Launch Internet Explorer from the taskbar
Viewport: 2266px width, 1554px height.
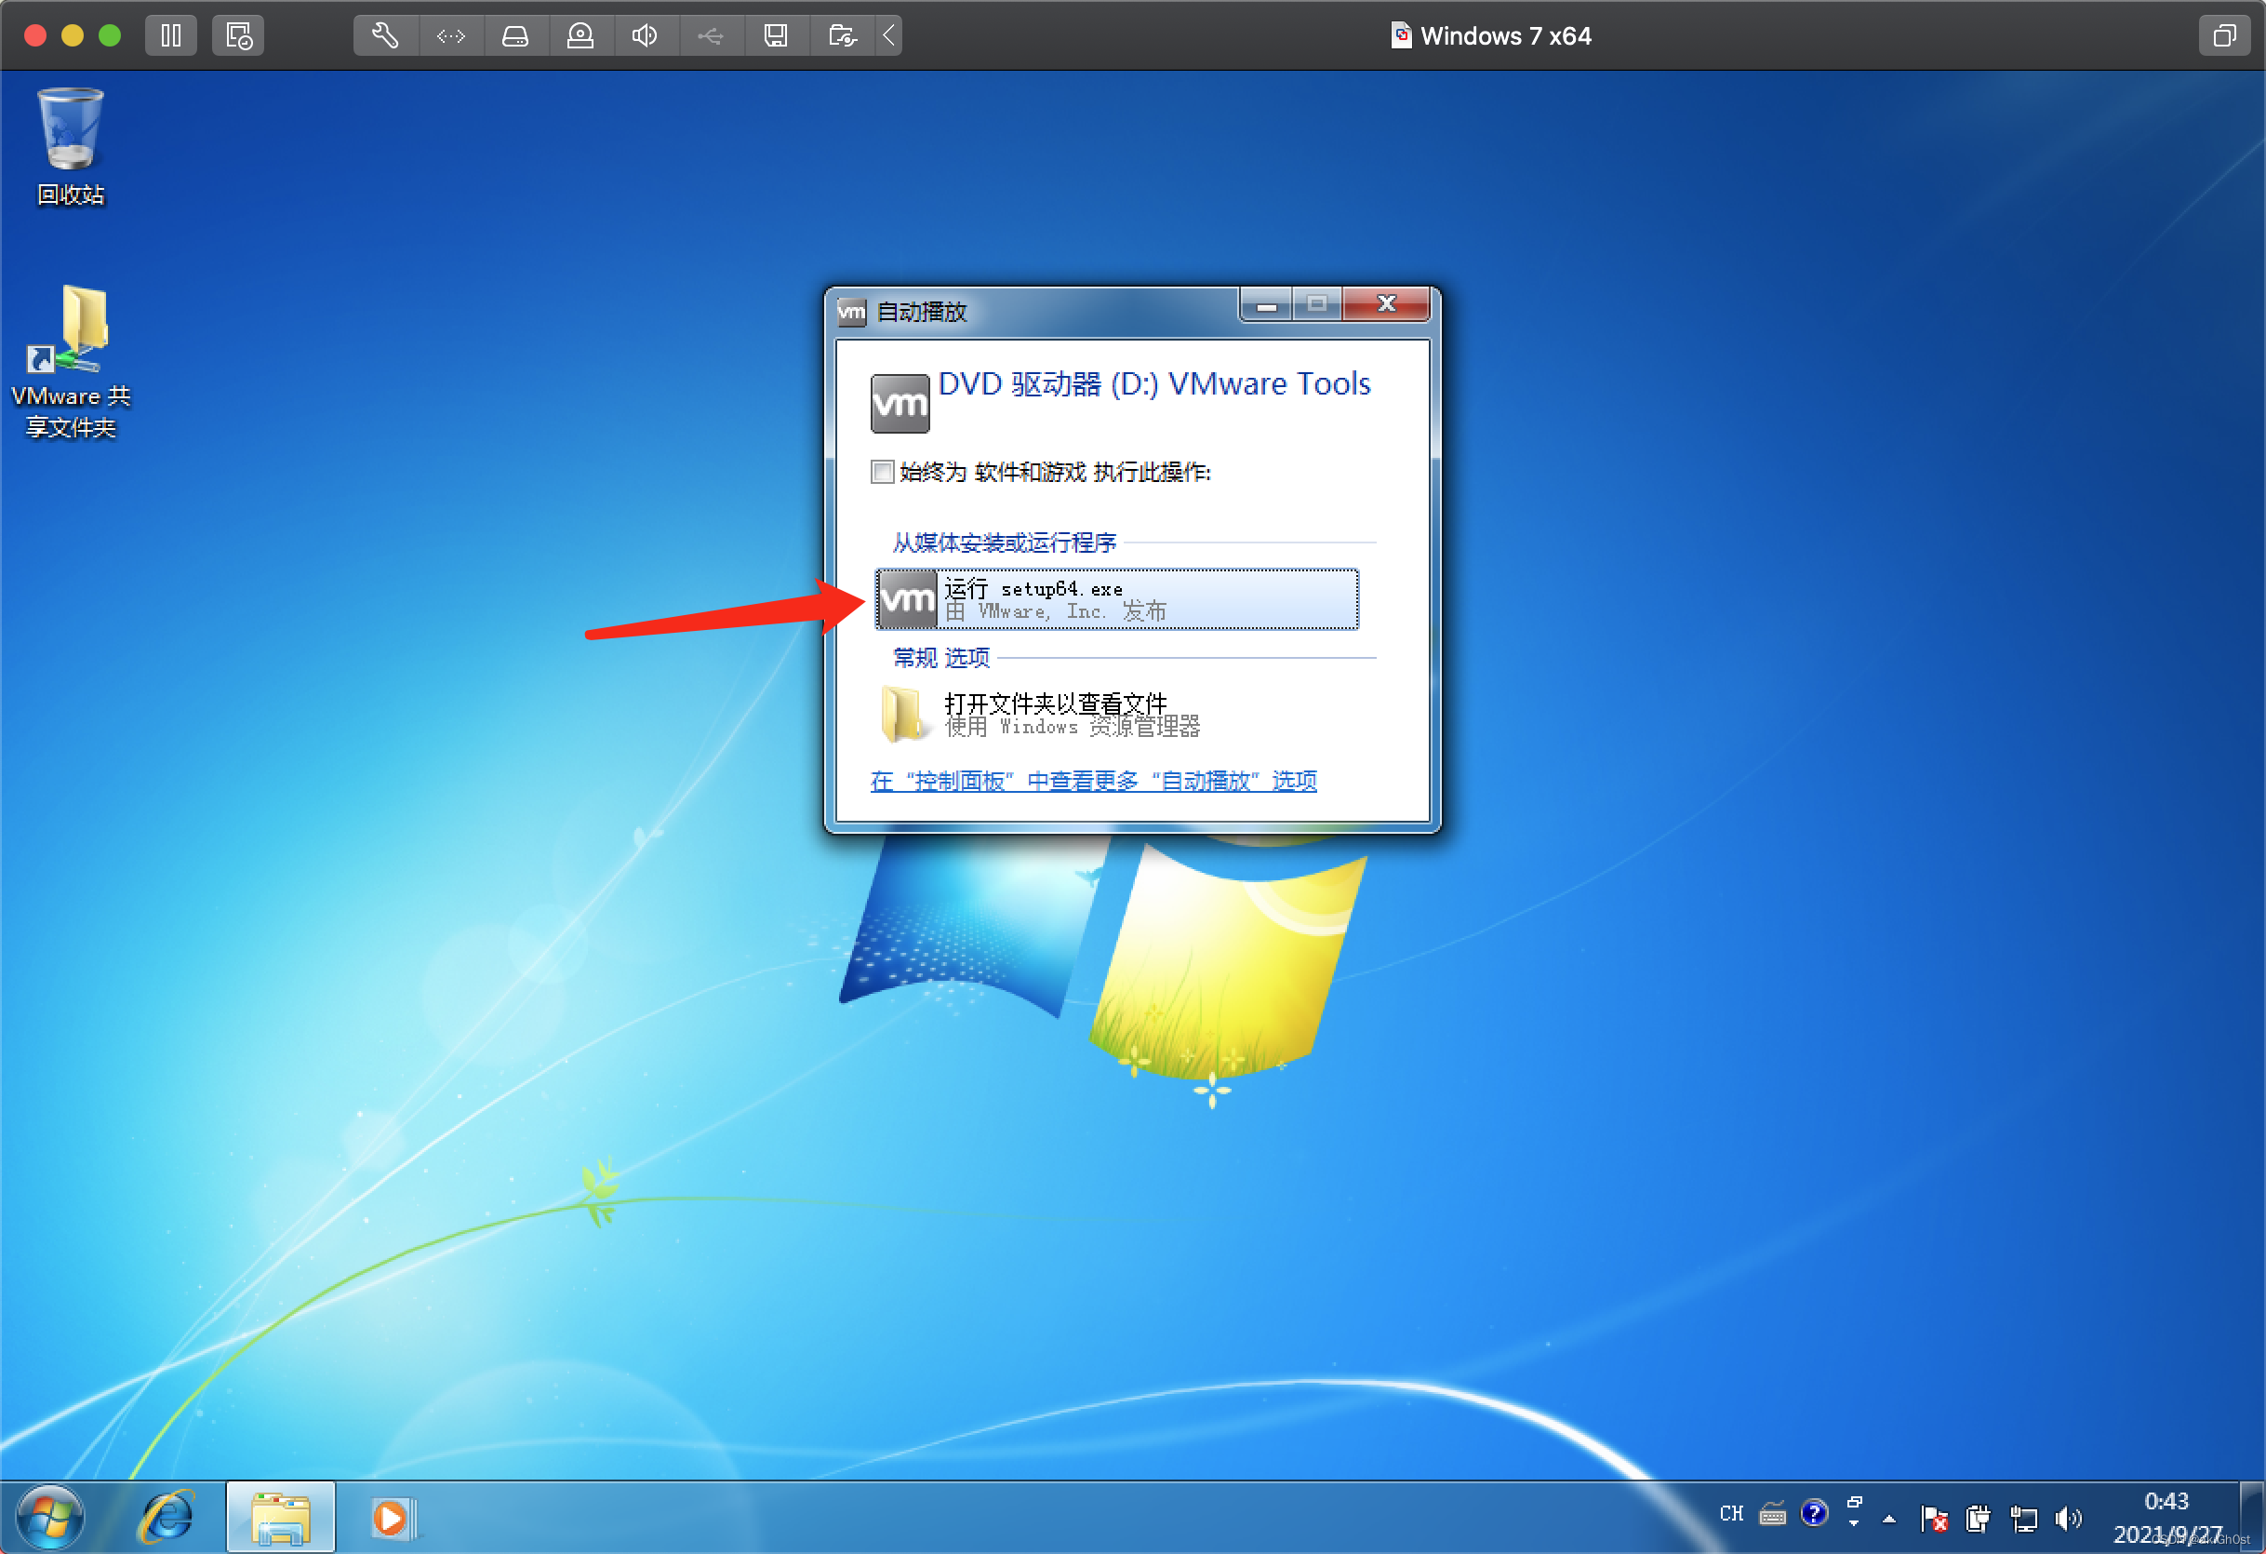click(x=167, y=1517)
